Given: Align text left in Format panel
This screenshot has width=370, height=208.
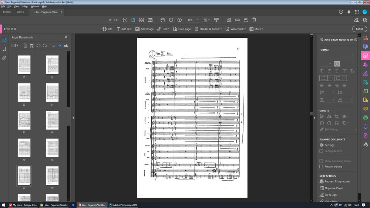Looking at the screenshot, I should click(x=322, y=85).
